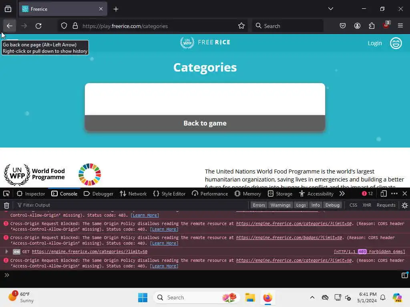Open the Extensions puzzle icon

372,26
